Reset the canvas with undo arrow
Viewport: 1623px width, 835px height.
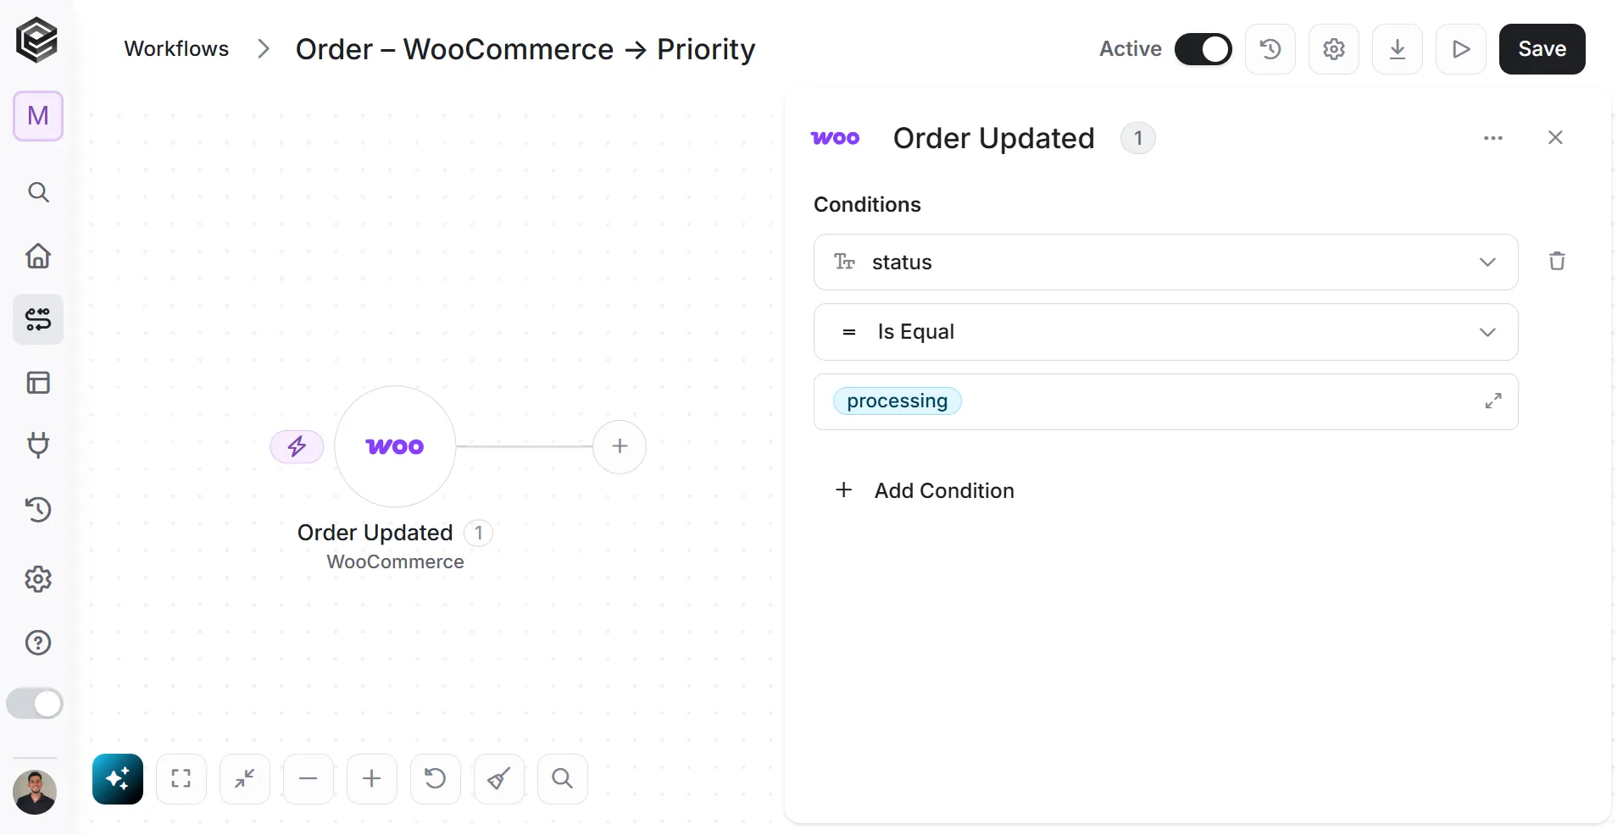click(x=436, y=779)
